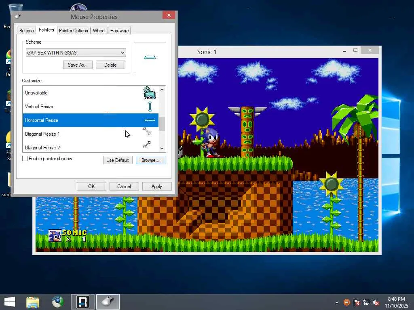Confirm with the OK button
The width and height of the screenshot is (414, 310).
[91, 186]
